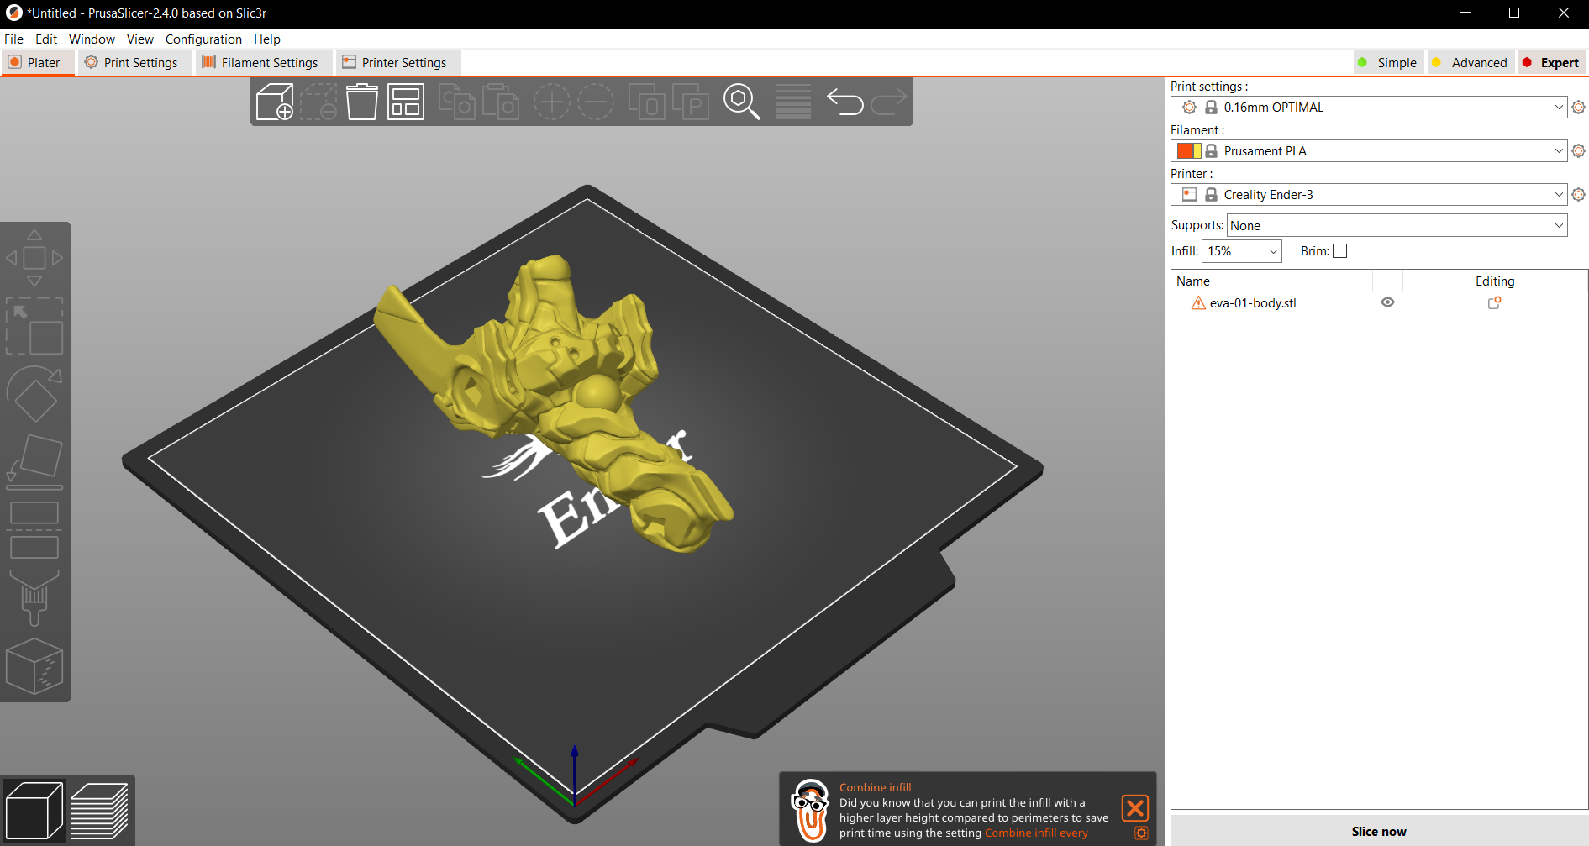Open the Search magnifier tool

742,102
